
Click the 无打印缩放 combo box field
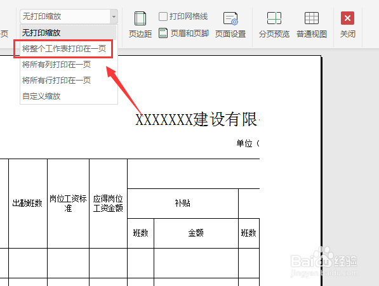pyautogui.click(x=65, y=16)
